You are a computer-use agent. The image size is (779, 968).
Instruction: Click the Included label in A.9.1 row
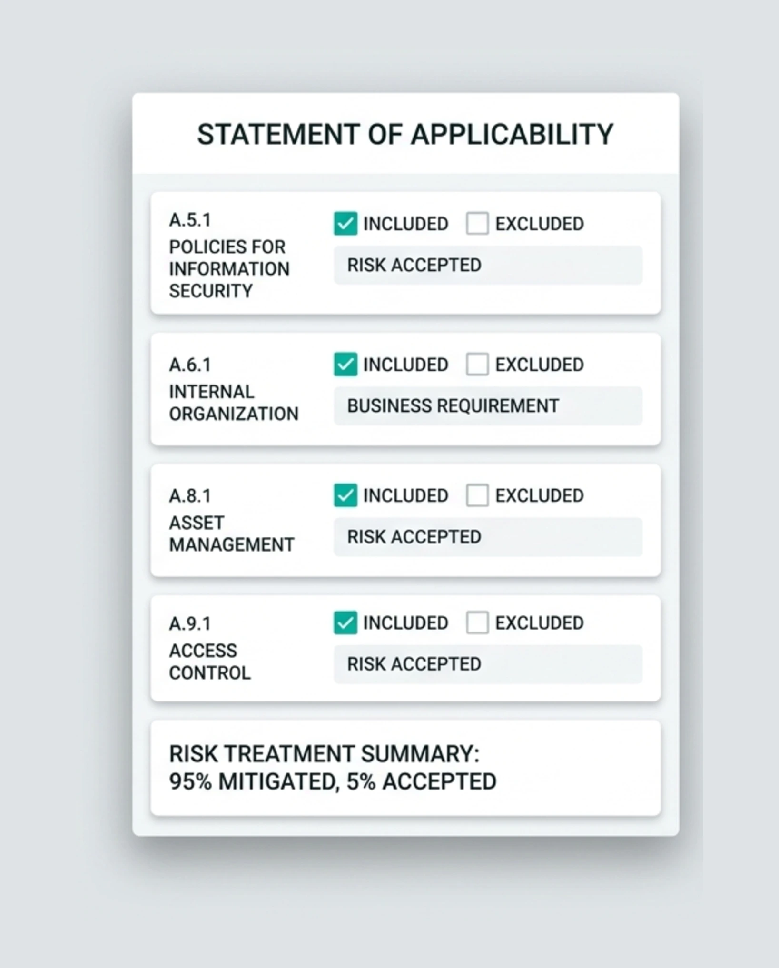coord(406,623)
